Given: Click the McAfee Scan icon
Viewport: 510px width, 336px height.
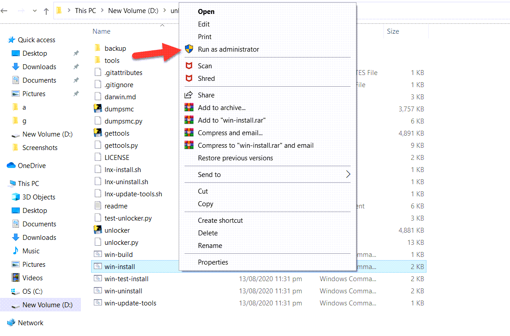Looking at the screenshot, I should coord(189,66).
